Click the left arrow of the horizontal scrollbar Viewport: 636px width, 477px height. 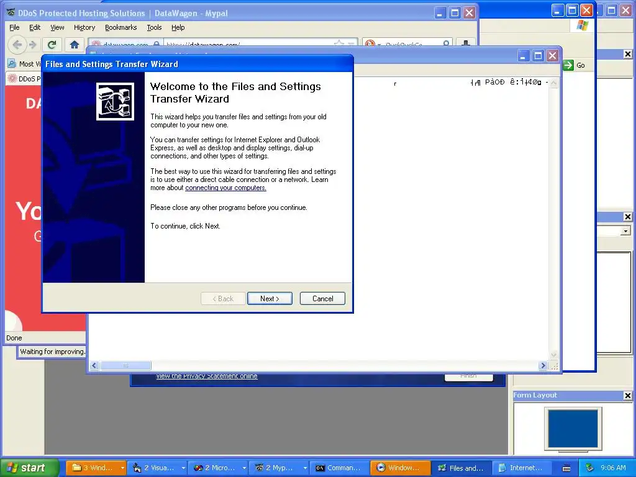94,365
